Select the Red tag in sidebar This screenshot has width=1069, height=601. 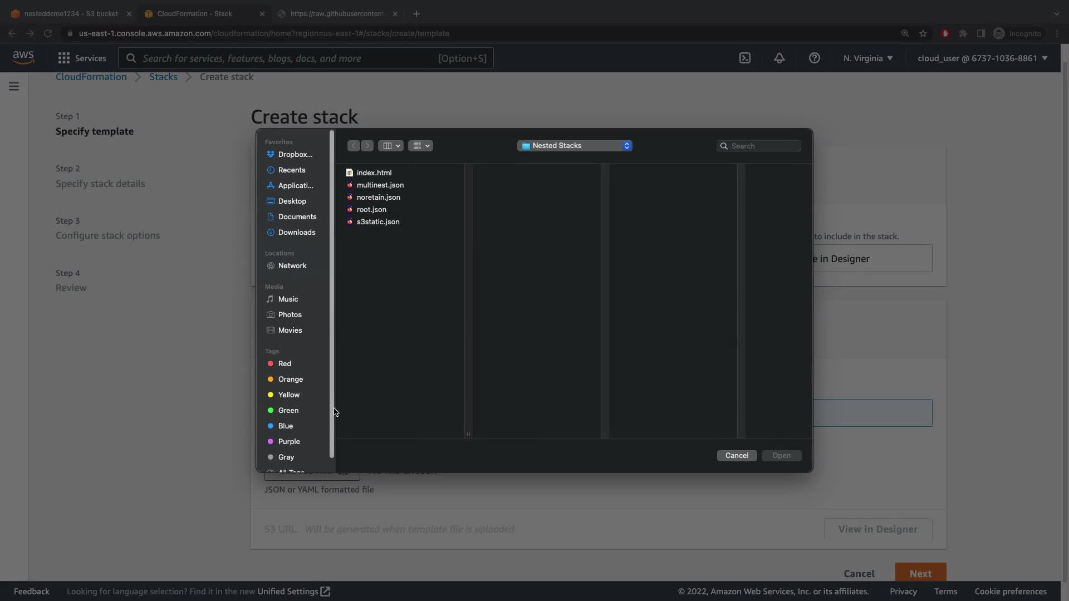click(285, 364)
